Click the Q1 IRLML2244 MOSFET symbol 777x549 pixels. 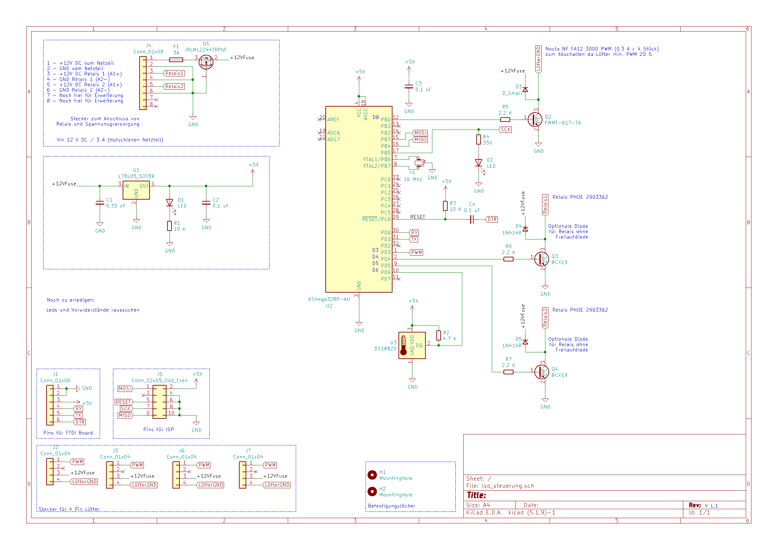pos(206,62)
